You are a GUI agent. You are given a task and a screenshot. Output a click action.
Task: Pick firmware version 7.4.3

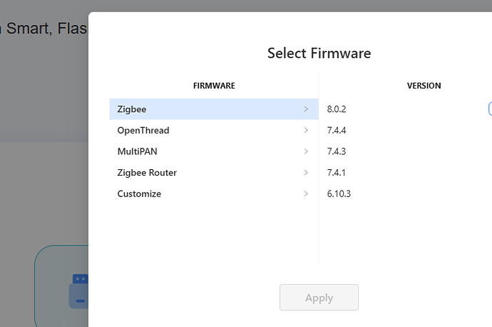click(337, 151)
